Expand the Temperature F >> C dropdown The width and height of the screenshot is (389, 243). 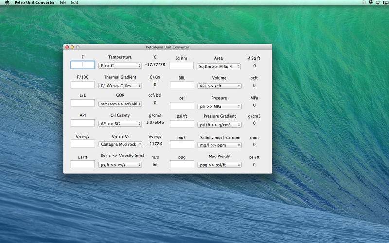point(120,66)
